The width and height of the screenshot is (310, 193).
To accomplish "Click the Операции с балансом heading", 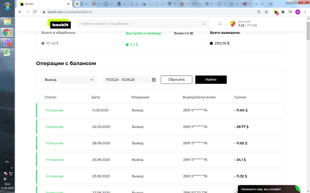I will coord(66,63).
